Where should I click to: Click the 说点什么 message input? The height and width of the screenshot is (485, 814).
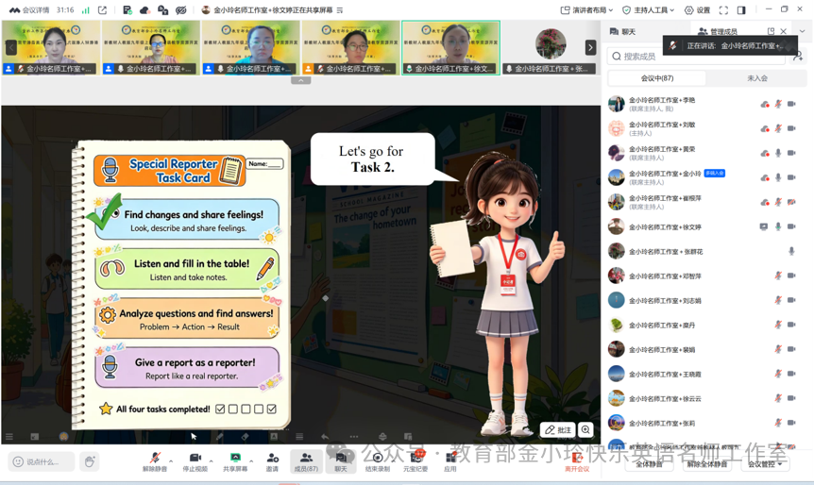42,461
